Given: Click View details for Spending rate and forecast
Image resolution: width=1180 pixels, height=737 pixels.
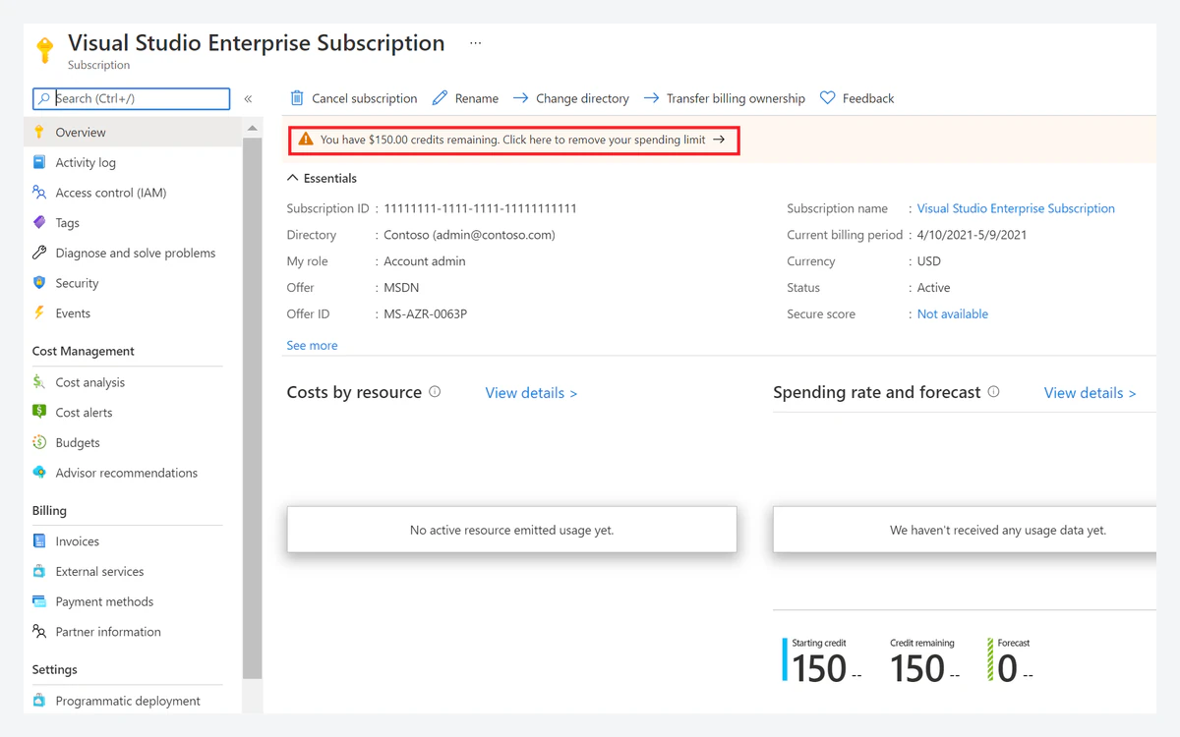Looking at the screenshot, I should coord(1090,392).
